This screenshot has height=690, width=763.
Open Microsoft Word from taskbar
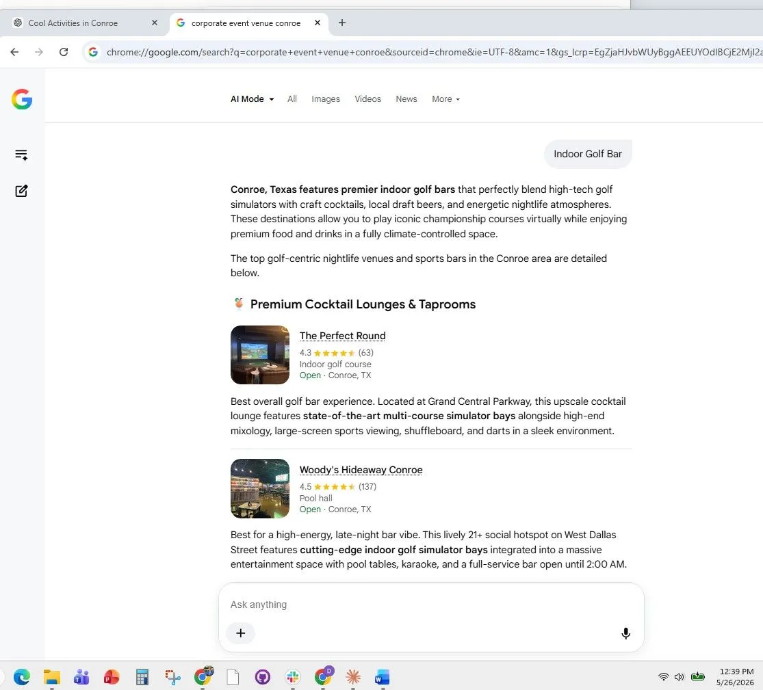[383, 677]
